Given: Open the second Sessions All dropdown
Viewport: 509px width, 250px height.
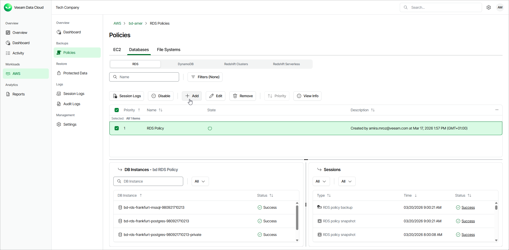Looking at the screenshot, I should point(347,181).
